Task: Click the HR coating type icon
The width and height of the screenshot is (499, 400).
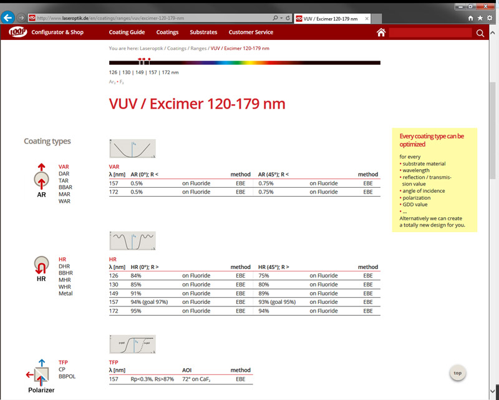Action: coord(41,269)
